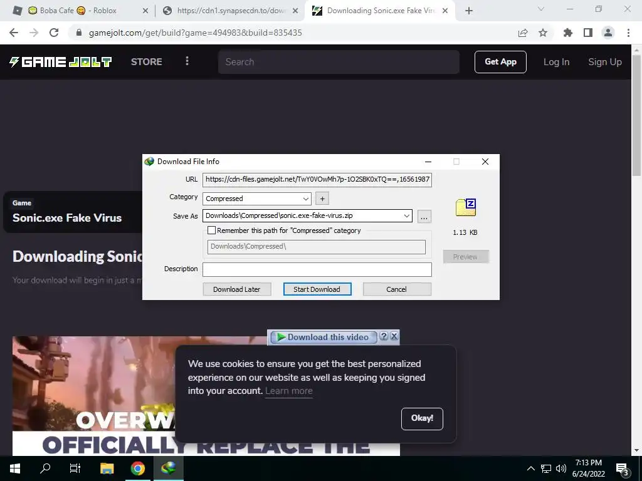Viewport: 642px width, 481px height.
Task: Expand the Save As path dropdown
Action: (x=406, y=215)
